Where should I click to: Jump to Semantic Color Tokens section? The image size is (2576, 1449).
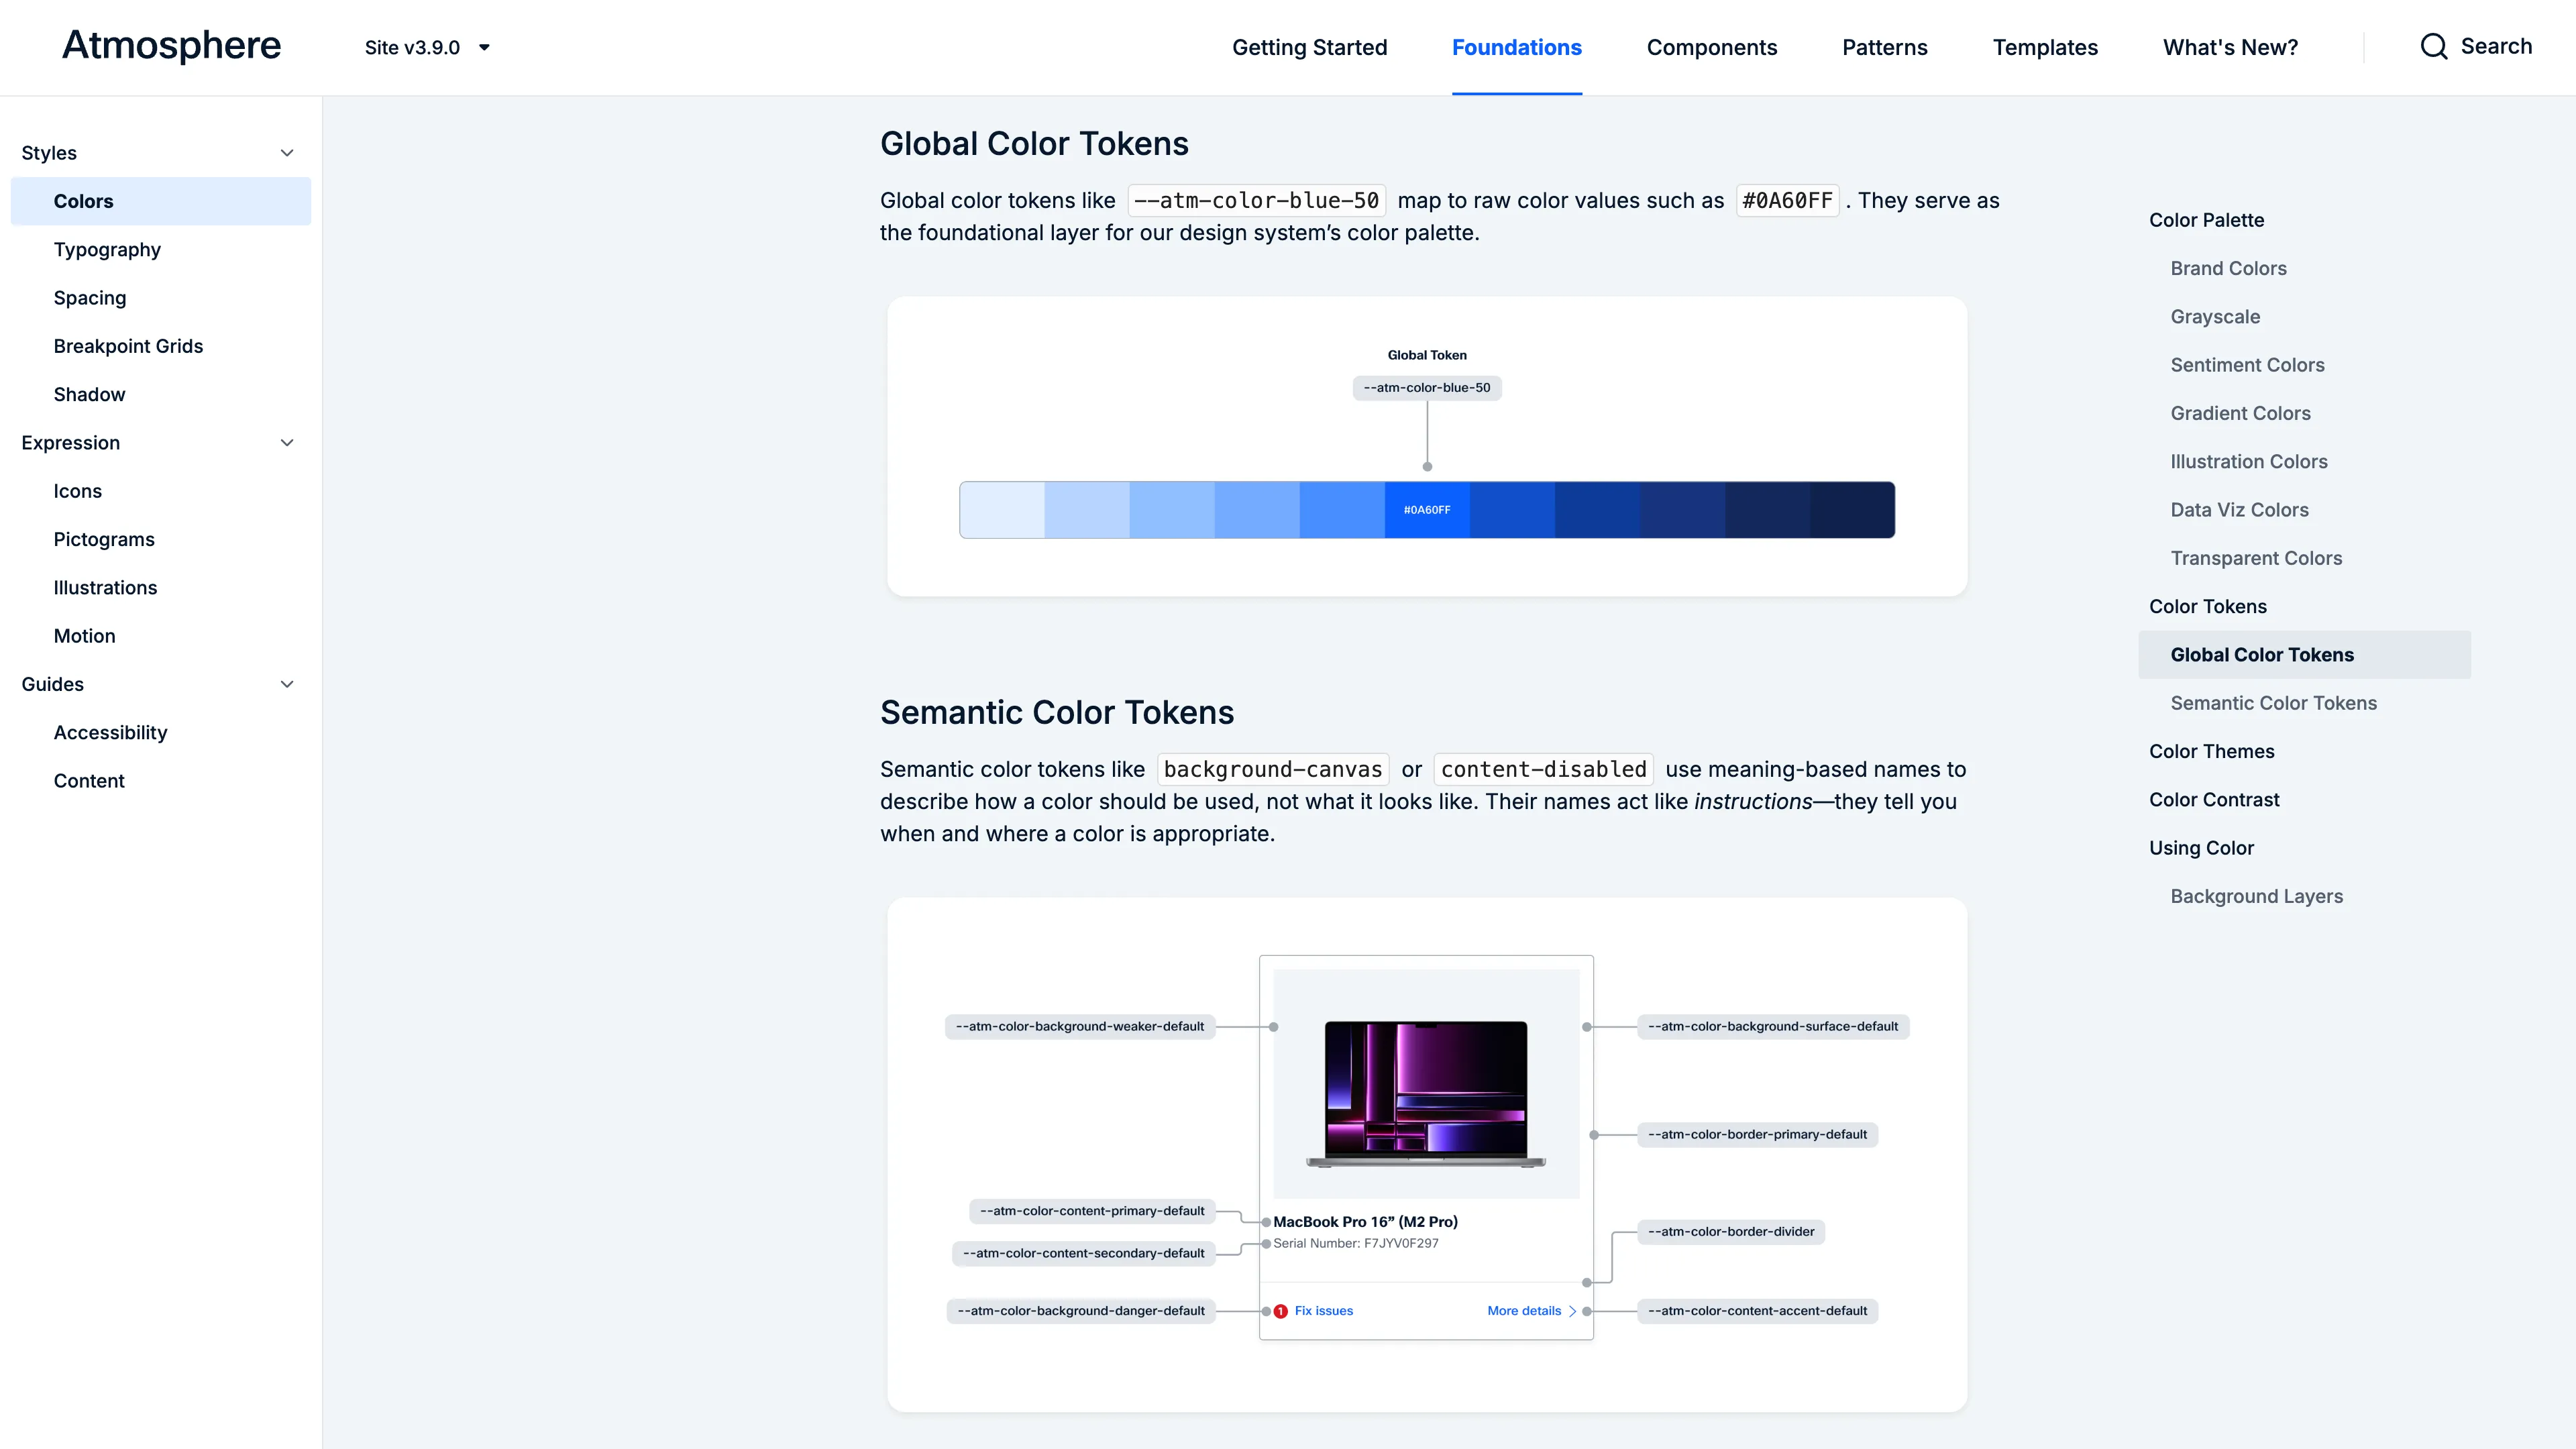tap(2273, 703)
